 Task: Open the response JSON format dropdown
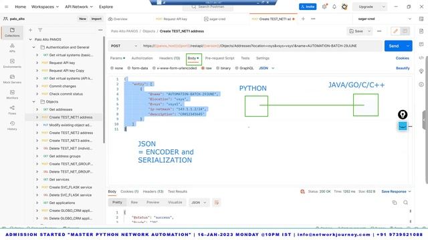(x=199, y=203)
